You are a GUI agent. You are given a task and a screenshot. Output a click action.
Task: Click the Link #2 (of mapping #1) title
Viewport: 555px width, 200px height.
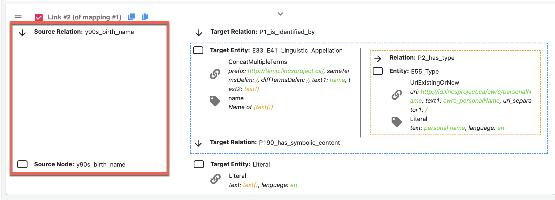pyautogui.click(x=84, y=17)
